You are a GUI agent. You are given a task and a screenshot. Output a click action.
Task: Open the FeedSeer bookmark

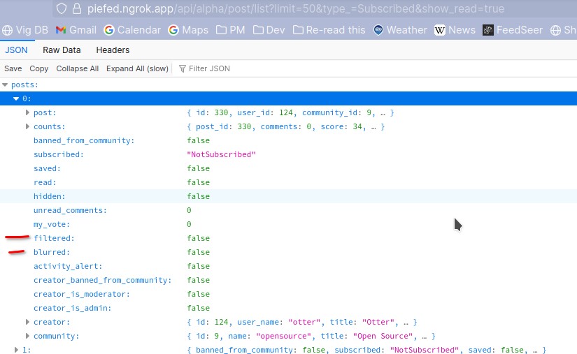coord(513,30)
